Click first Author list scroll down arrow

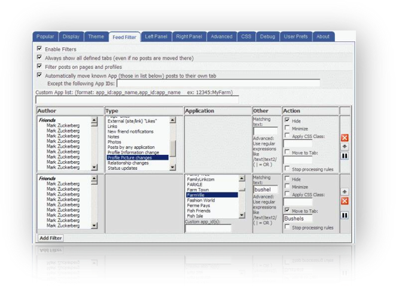[x=94, y=167]
